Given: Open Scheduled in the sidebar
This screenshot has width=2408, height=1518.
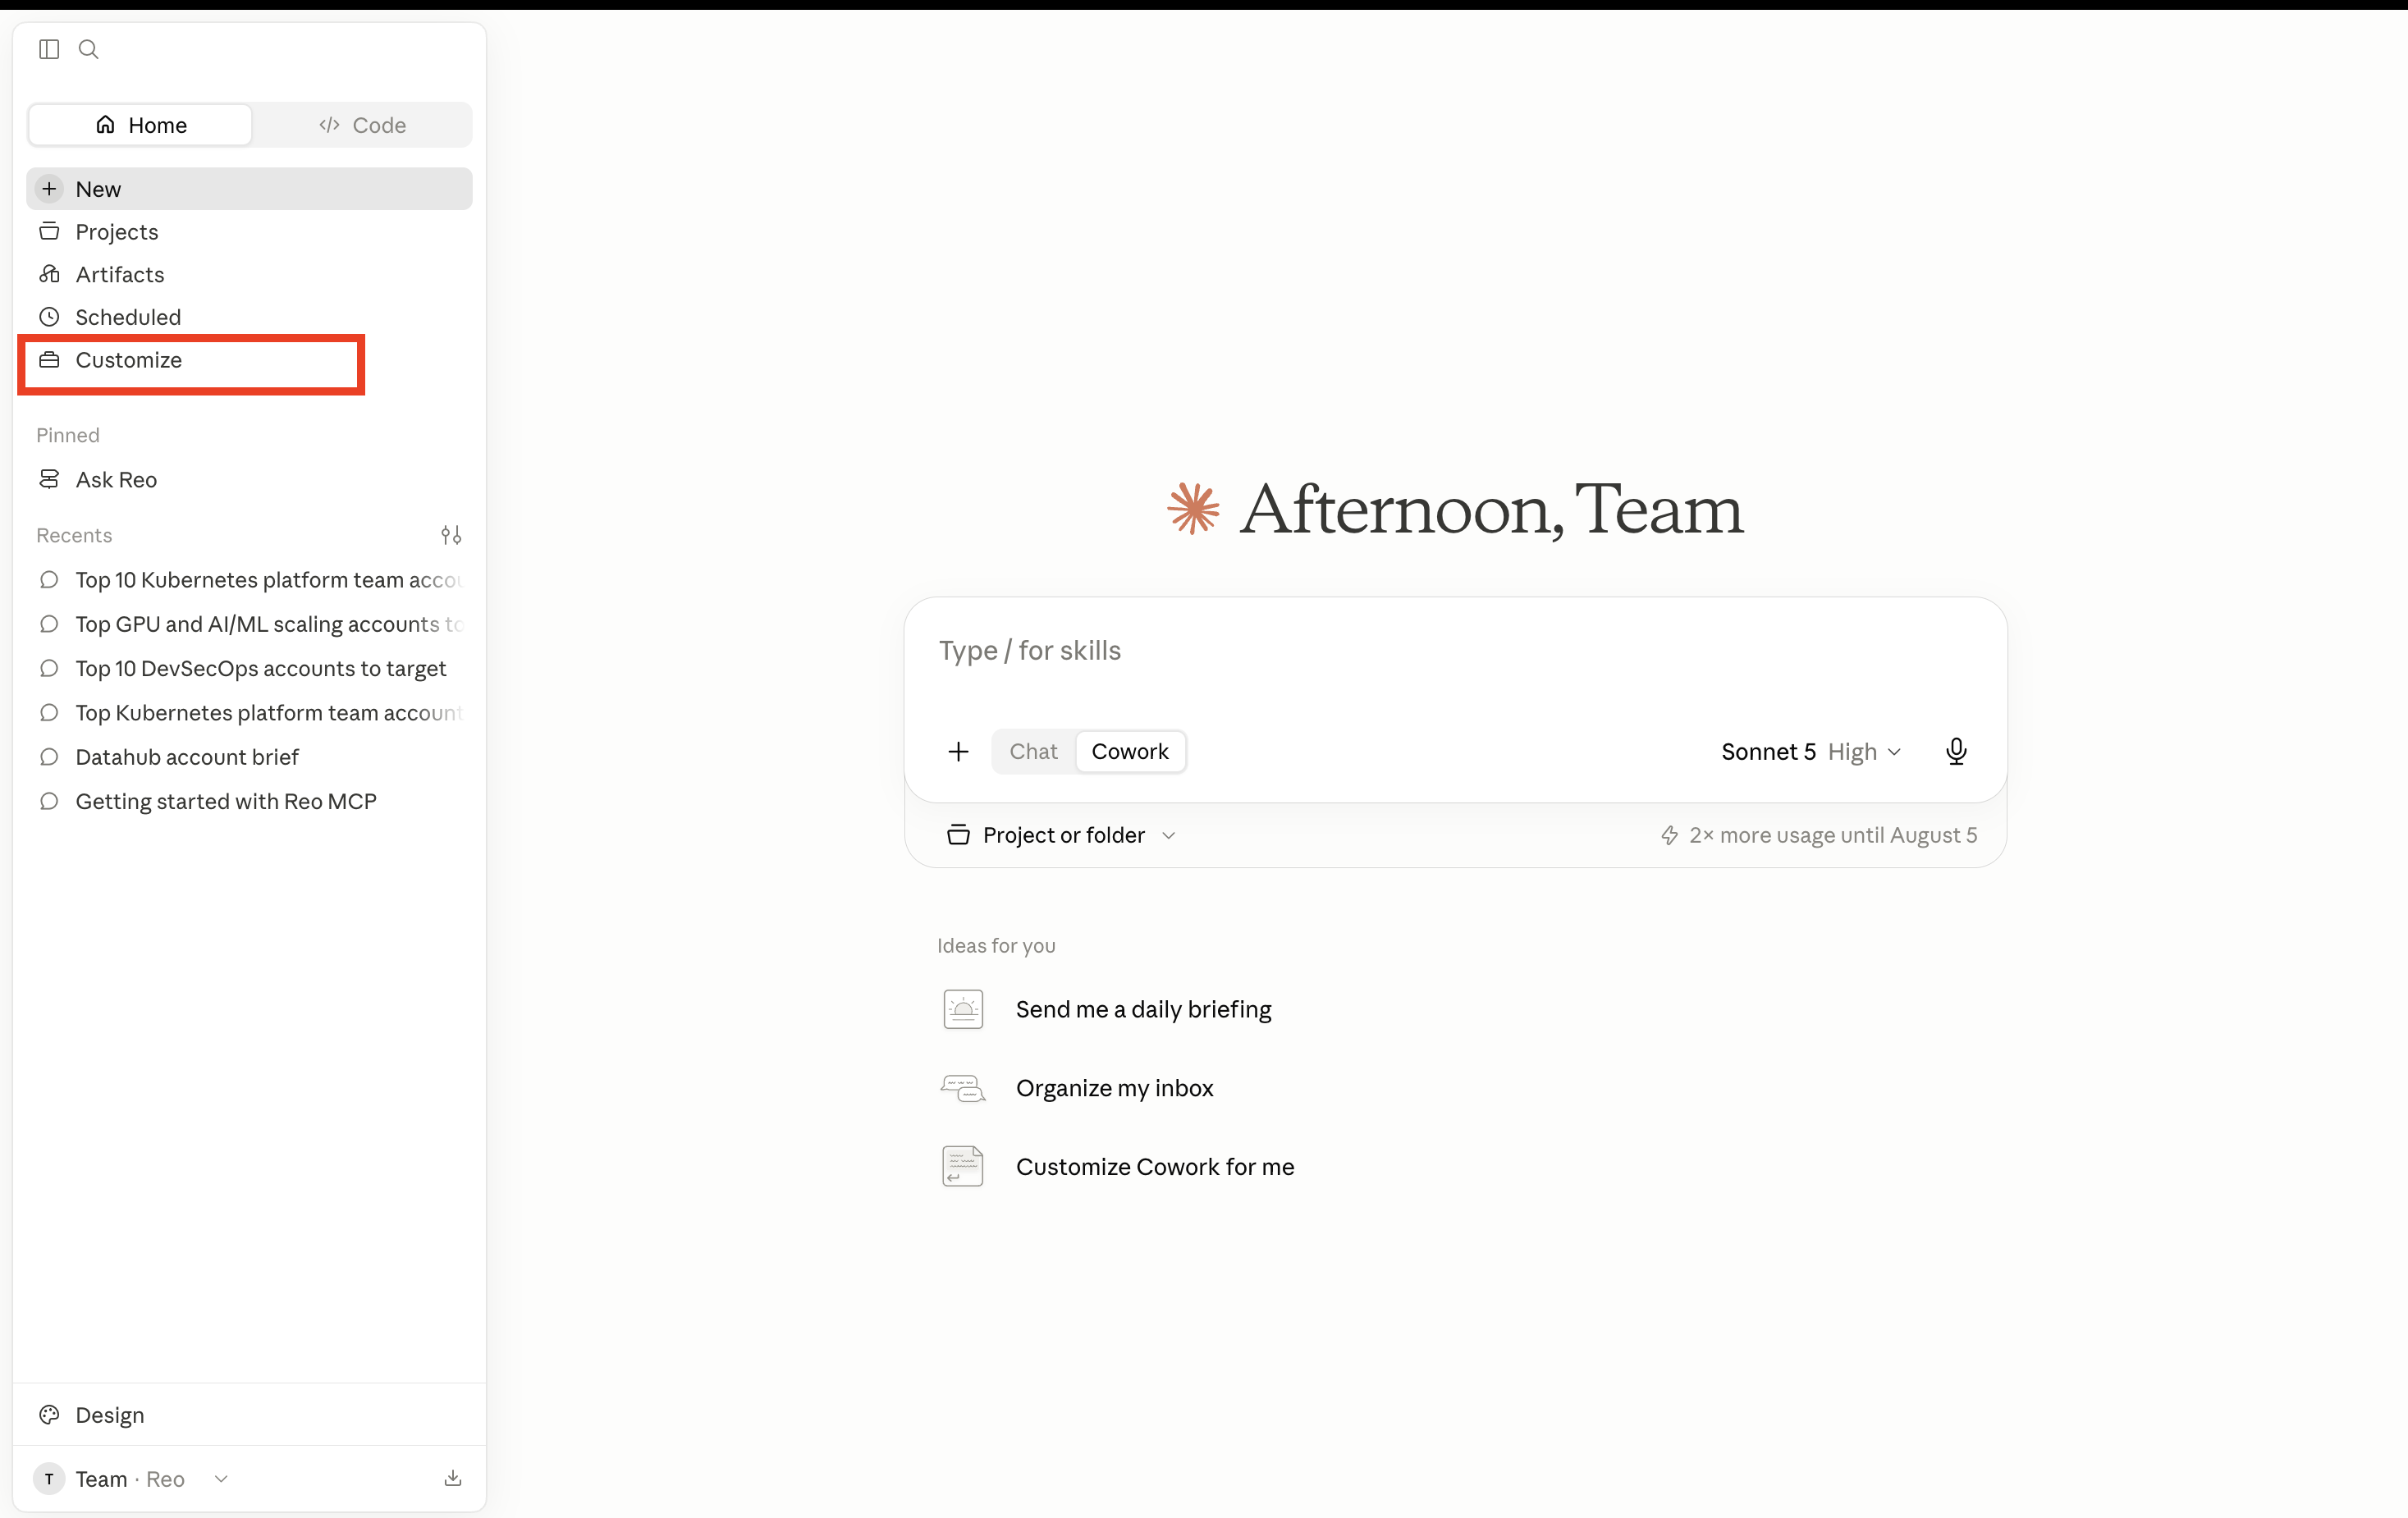Looking at the screenshot, I should coord(249,317).
